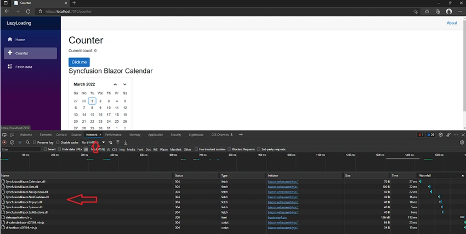This screenshot has width=466, height=234.
Task: Open network conditions wifi icon
Action: click(x=110, y=142)
